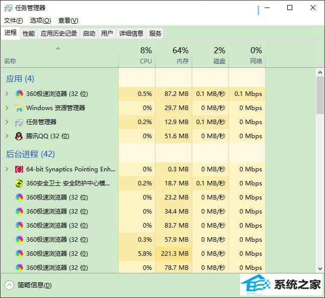Click the 87.2 MB memory cell
Image resolution: width=325 pixels, height=298 pixels.
174,94
